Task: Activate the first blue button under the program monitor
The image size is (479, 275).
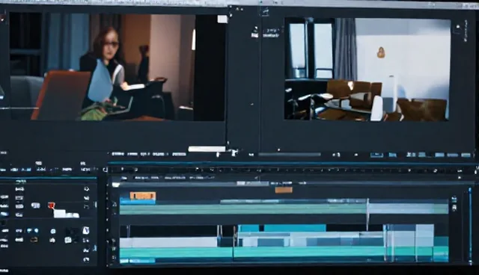Action: [376, 155]
